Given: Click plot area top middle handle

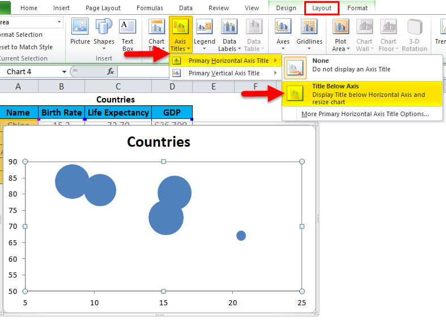Looking at the screenshot, I should pos(164,161).
